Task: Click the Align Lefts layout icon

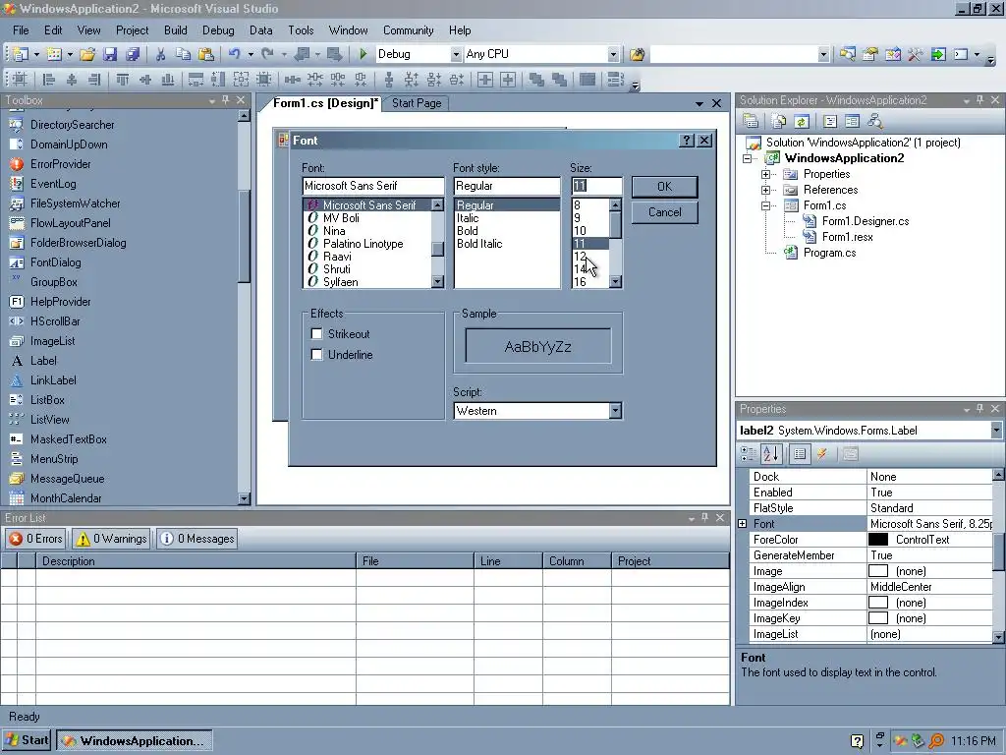Action: 49,80
